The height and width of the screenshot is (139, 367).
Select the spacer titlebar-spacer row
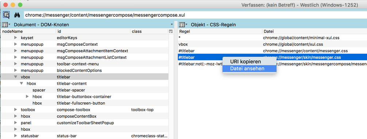tap(84, 90)
